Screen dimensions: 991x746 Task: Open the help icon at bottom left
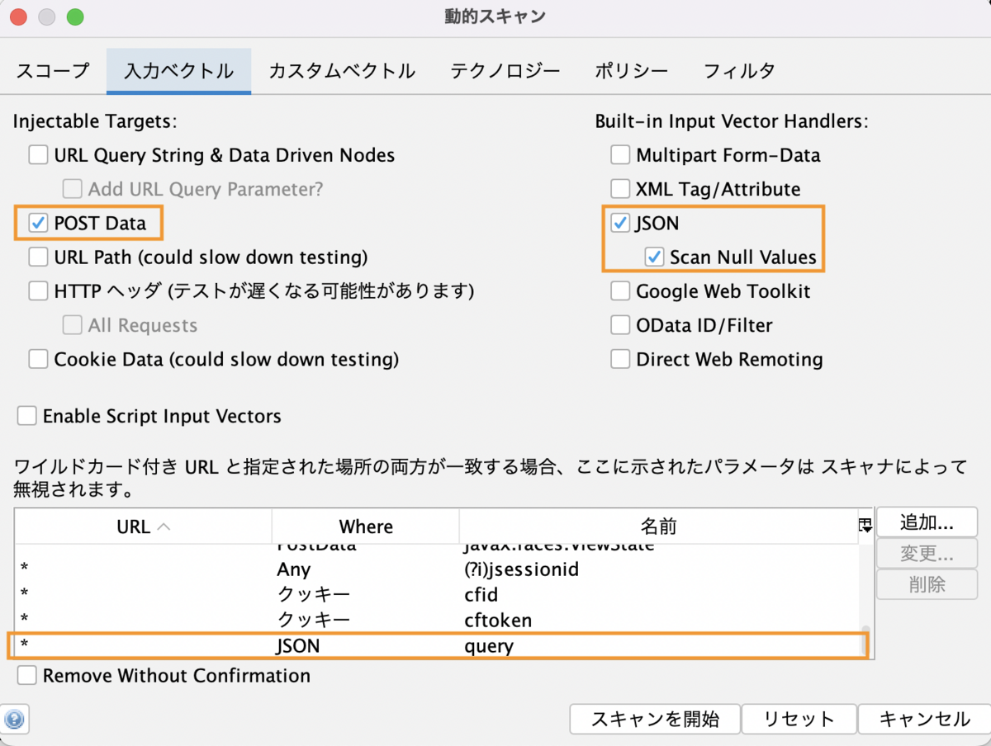15,718
